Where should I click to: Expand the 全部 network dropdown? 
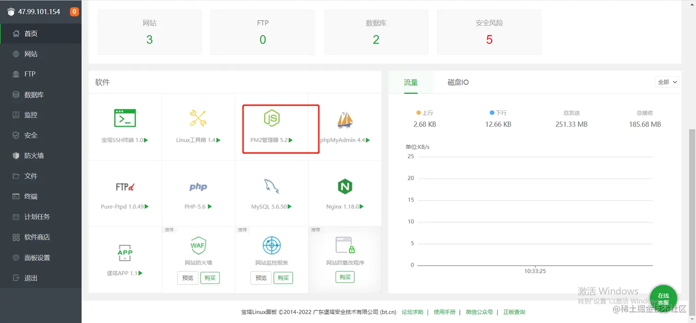667,82
